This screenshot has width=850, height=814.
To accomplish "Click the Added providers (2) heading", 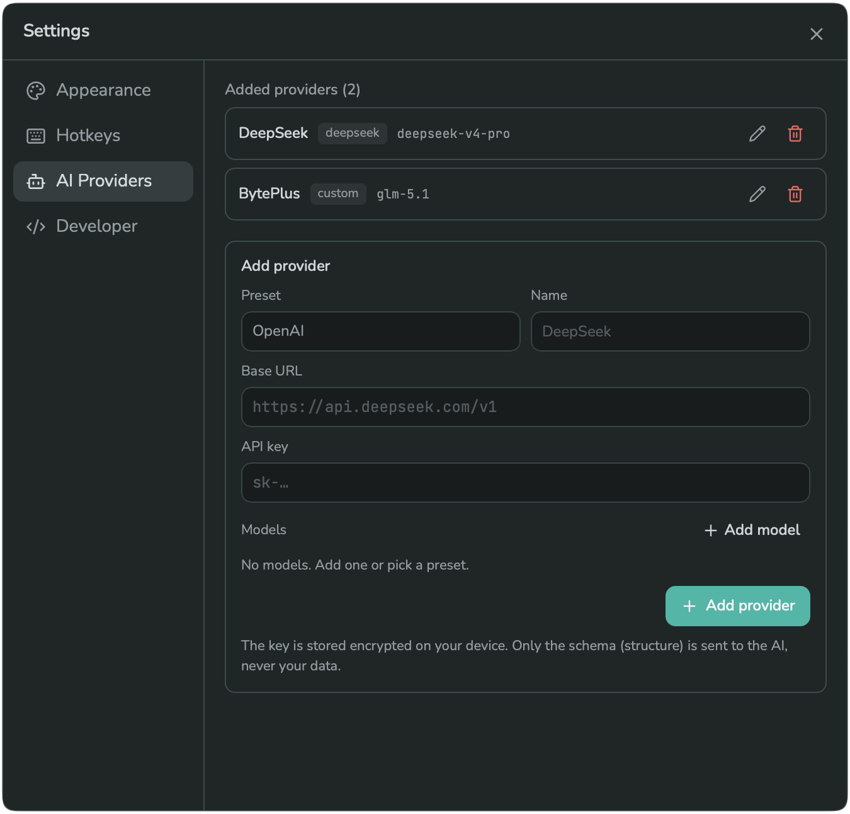I will pyautogui.click(x=293, y=89).
